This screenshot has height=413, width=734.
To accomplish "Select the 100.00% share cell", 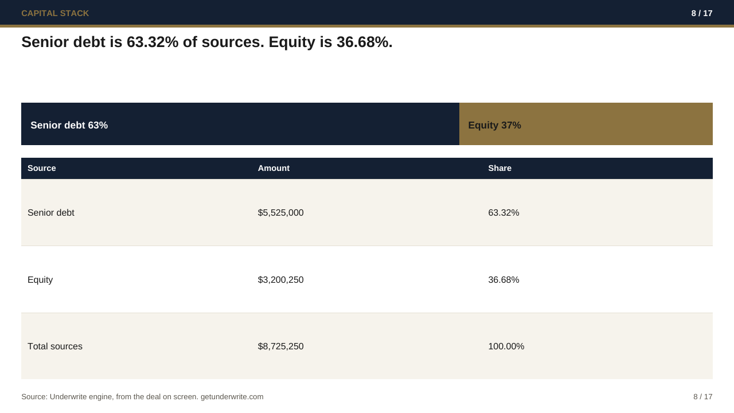I will pos(506,346).
